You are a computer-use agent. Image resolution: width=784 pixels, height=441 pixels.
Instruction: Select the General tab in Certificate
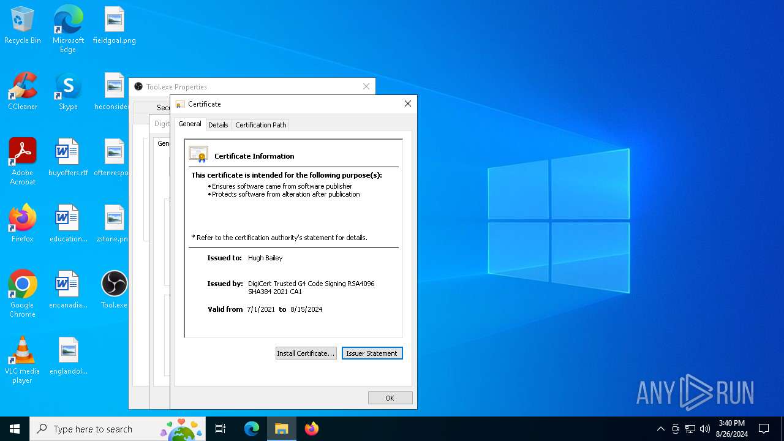[190, 124]
